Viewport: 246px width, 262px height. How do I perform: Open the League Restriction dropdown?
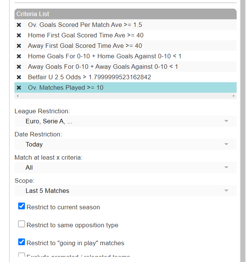click(125, 121)
